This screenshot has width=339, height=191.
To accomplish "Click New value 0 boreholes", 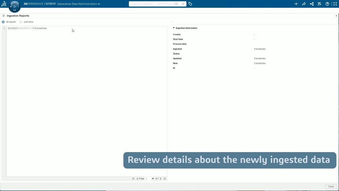I will pos(260,63).
